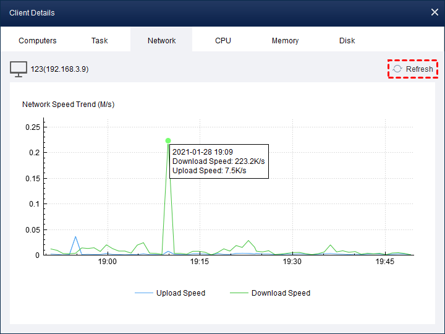
Task: Toggle the Upload Speed legend entry
Action: pyautogui.click(x=170, y=293)
